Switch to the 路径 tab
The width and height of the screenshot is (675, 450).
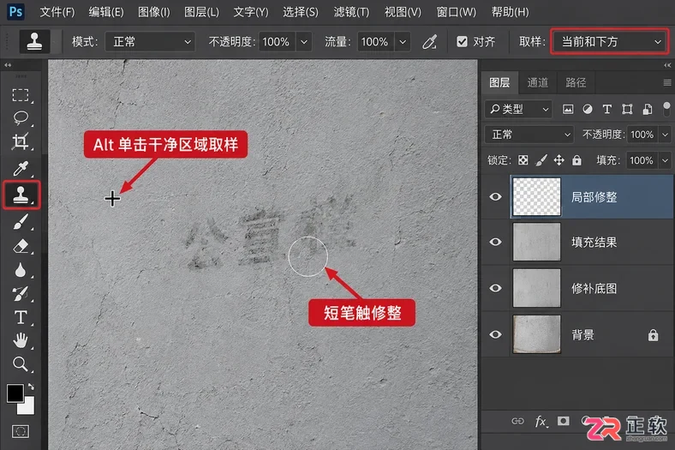(576, 82)
